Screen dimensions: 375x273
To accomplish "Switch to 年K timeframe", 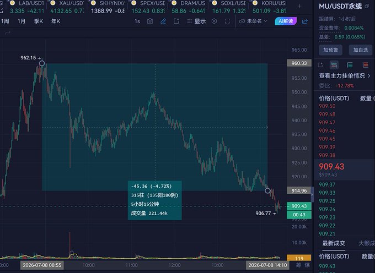I will (56, 21).
